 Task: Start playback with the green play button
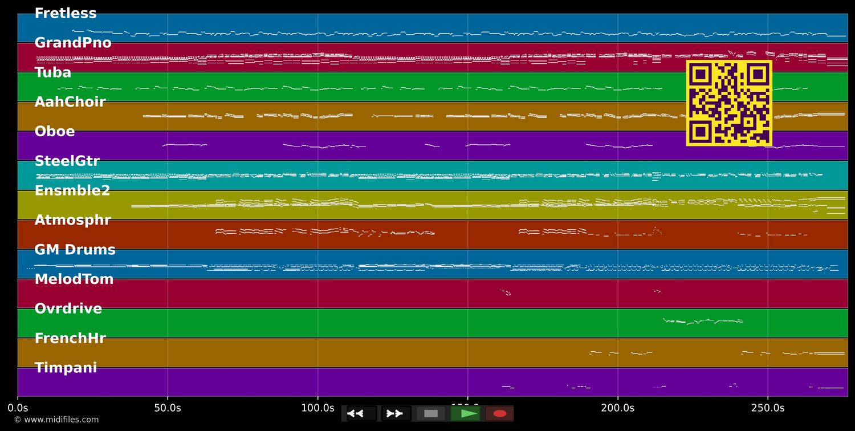click(466, 413)
